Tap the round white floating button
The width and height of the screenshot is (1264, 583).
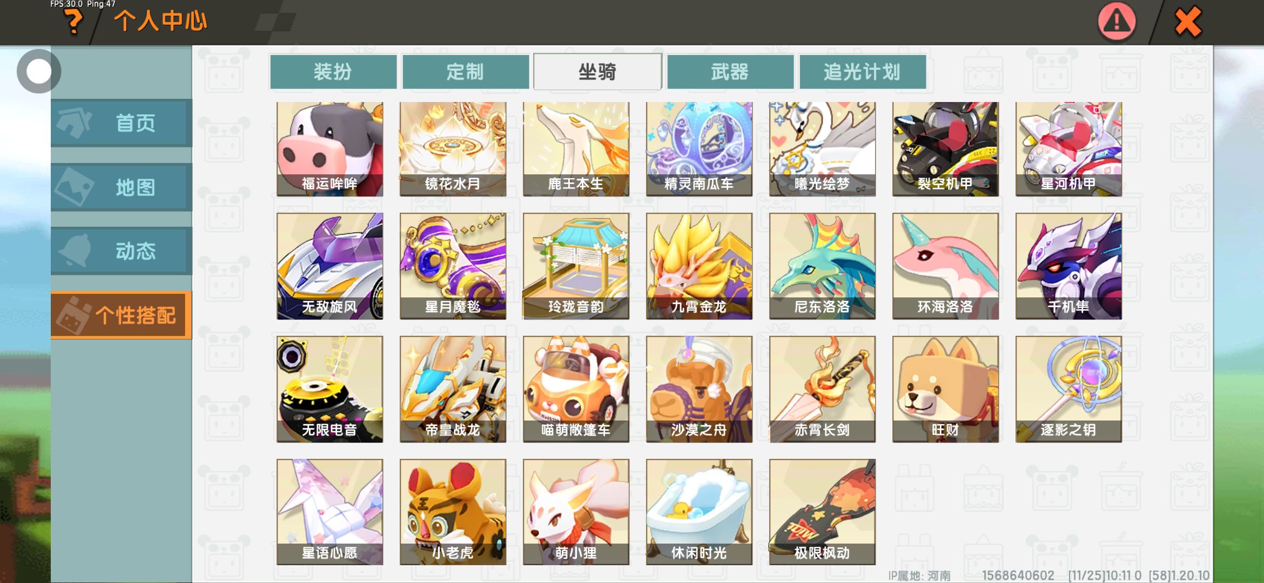coord(38,71)
